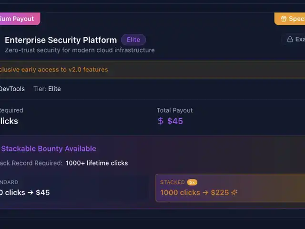This screenshot has width=305, height=229.
Task: Click the Stackable Bounty Available heading
Action: (x=49, y=149)
